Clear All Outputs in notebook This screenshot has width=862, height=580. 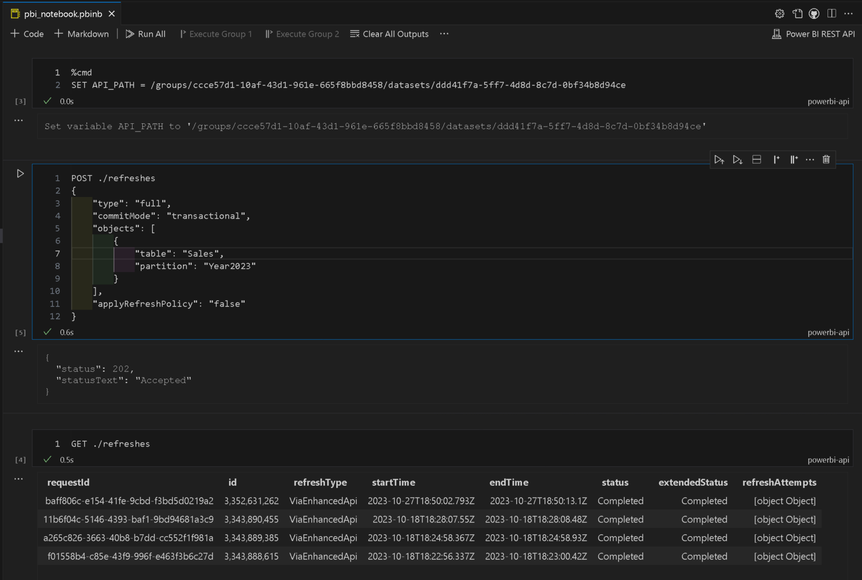pyautogui.click(x=390, y=34)
